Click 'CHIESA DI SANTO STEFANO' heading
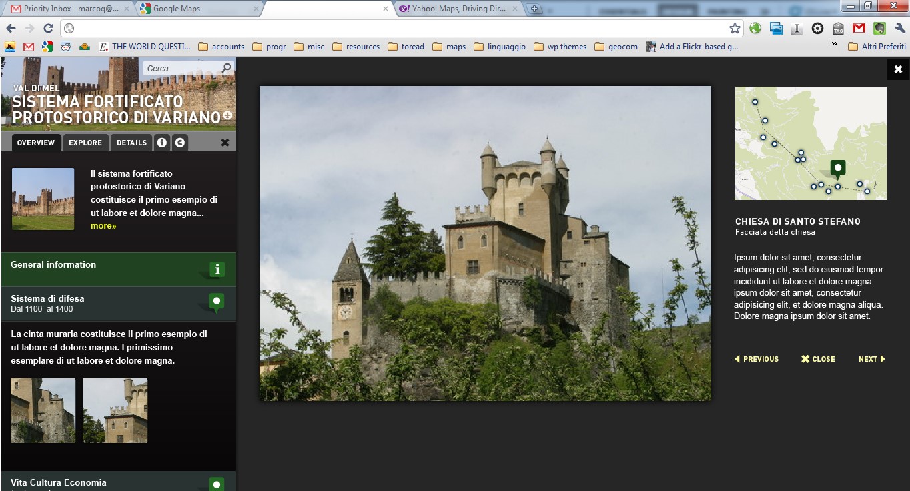This screenshot has height=491, width=910. 798,221
